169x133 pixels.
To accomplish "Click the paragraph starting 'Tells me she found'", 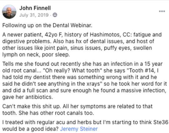I will [85, 80].
